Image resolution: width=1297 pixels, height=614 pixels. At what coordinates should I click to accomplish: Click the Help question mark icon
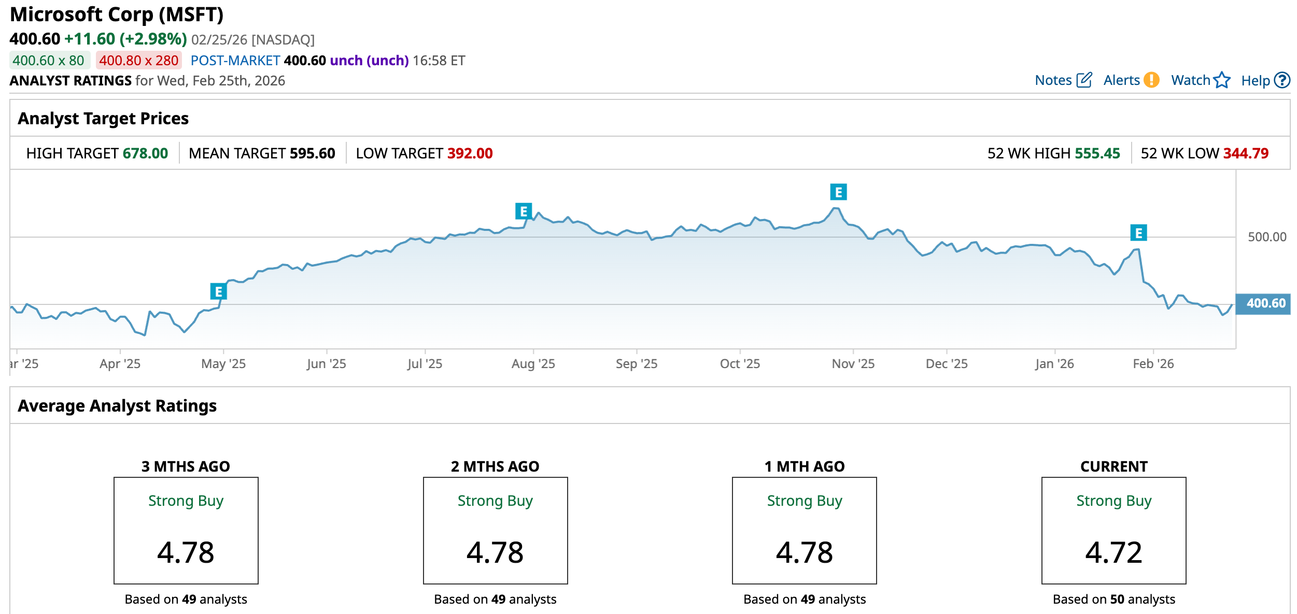[x=1282, y=80]
